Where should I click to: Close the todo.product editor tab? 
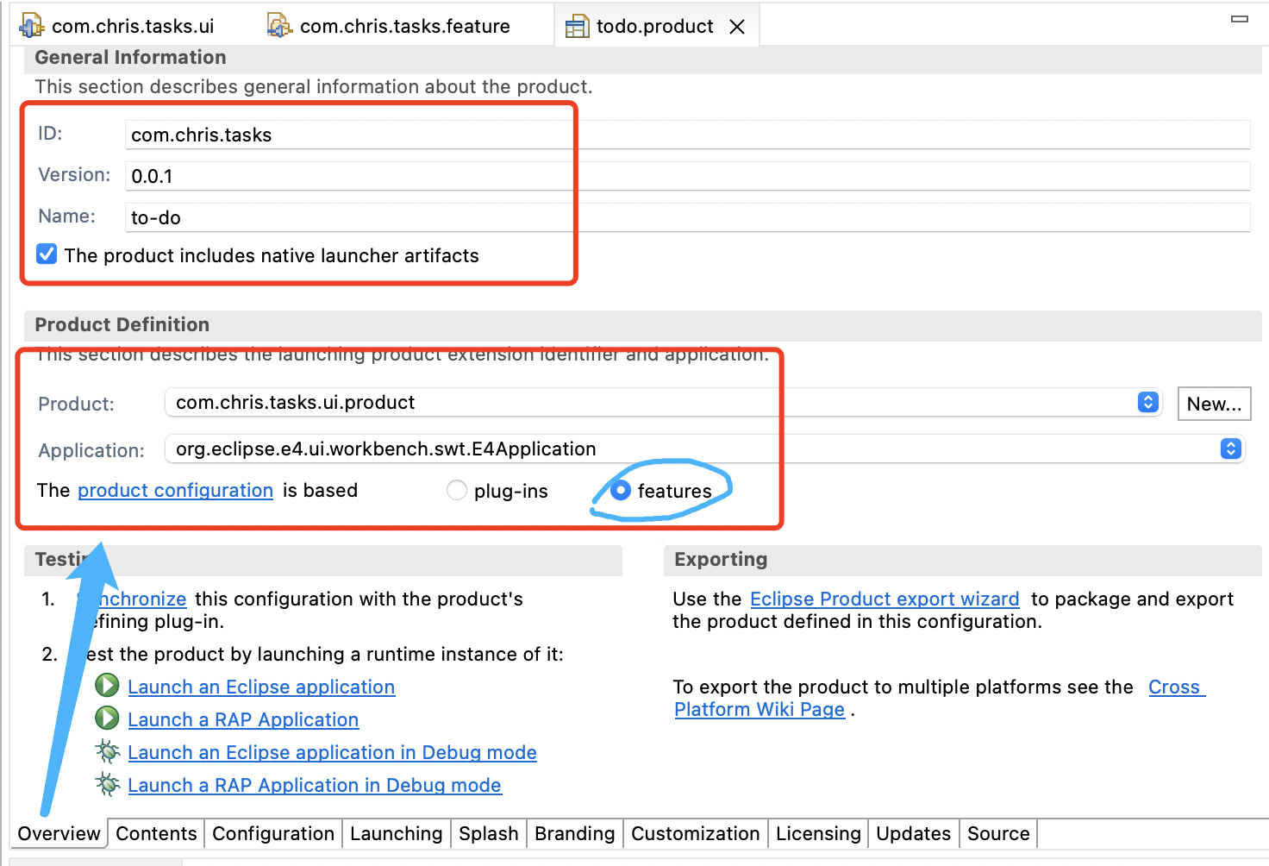coord(737,27)
